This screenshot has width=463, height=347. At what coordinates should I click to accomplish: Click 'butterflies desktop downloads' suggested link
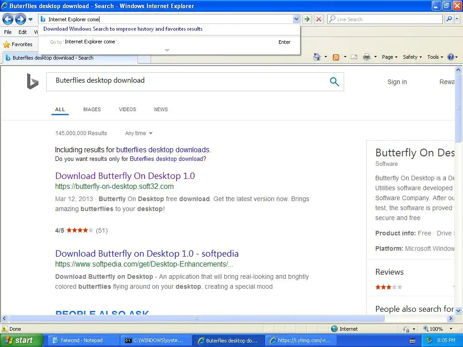tap(163, 150)
